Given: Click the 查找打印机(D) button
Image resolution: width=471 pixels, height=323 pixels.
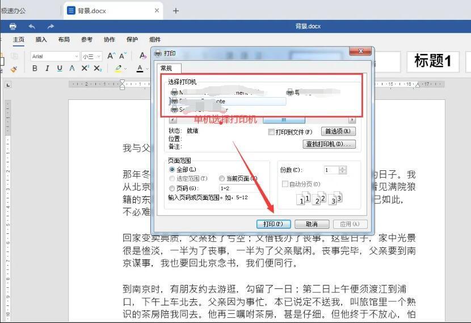Looking at the screenshot, I should click(329, 144).
